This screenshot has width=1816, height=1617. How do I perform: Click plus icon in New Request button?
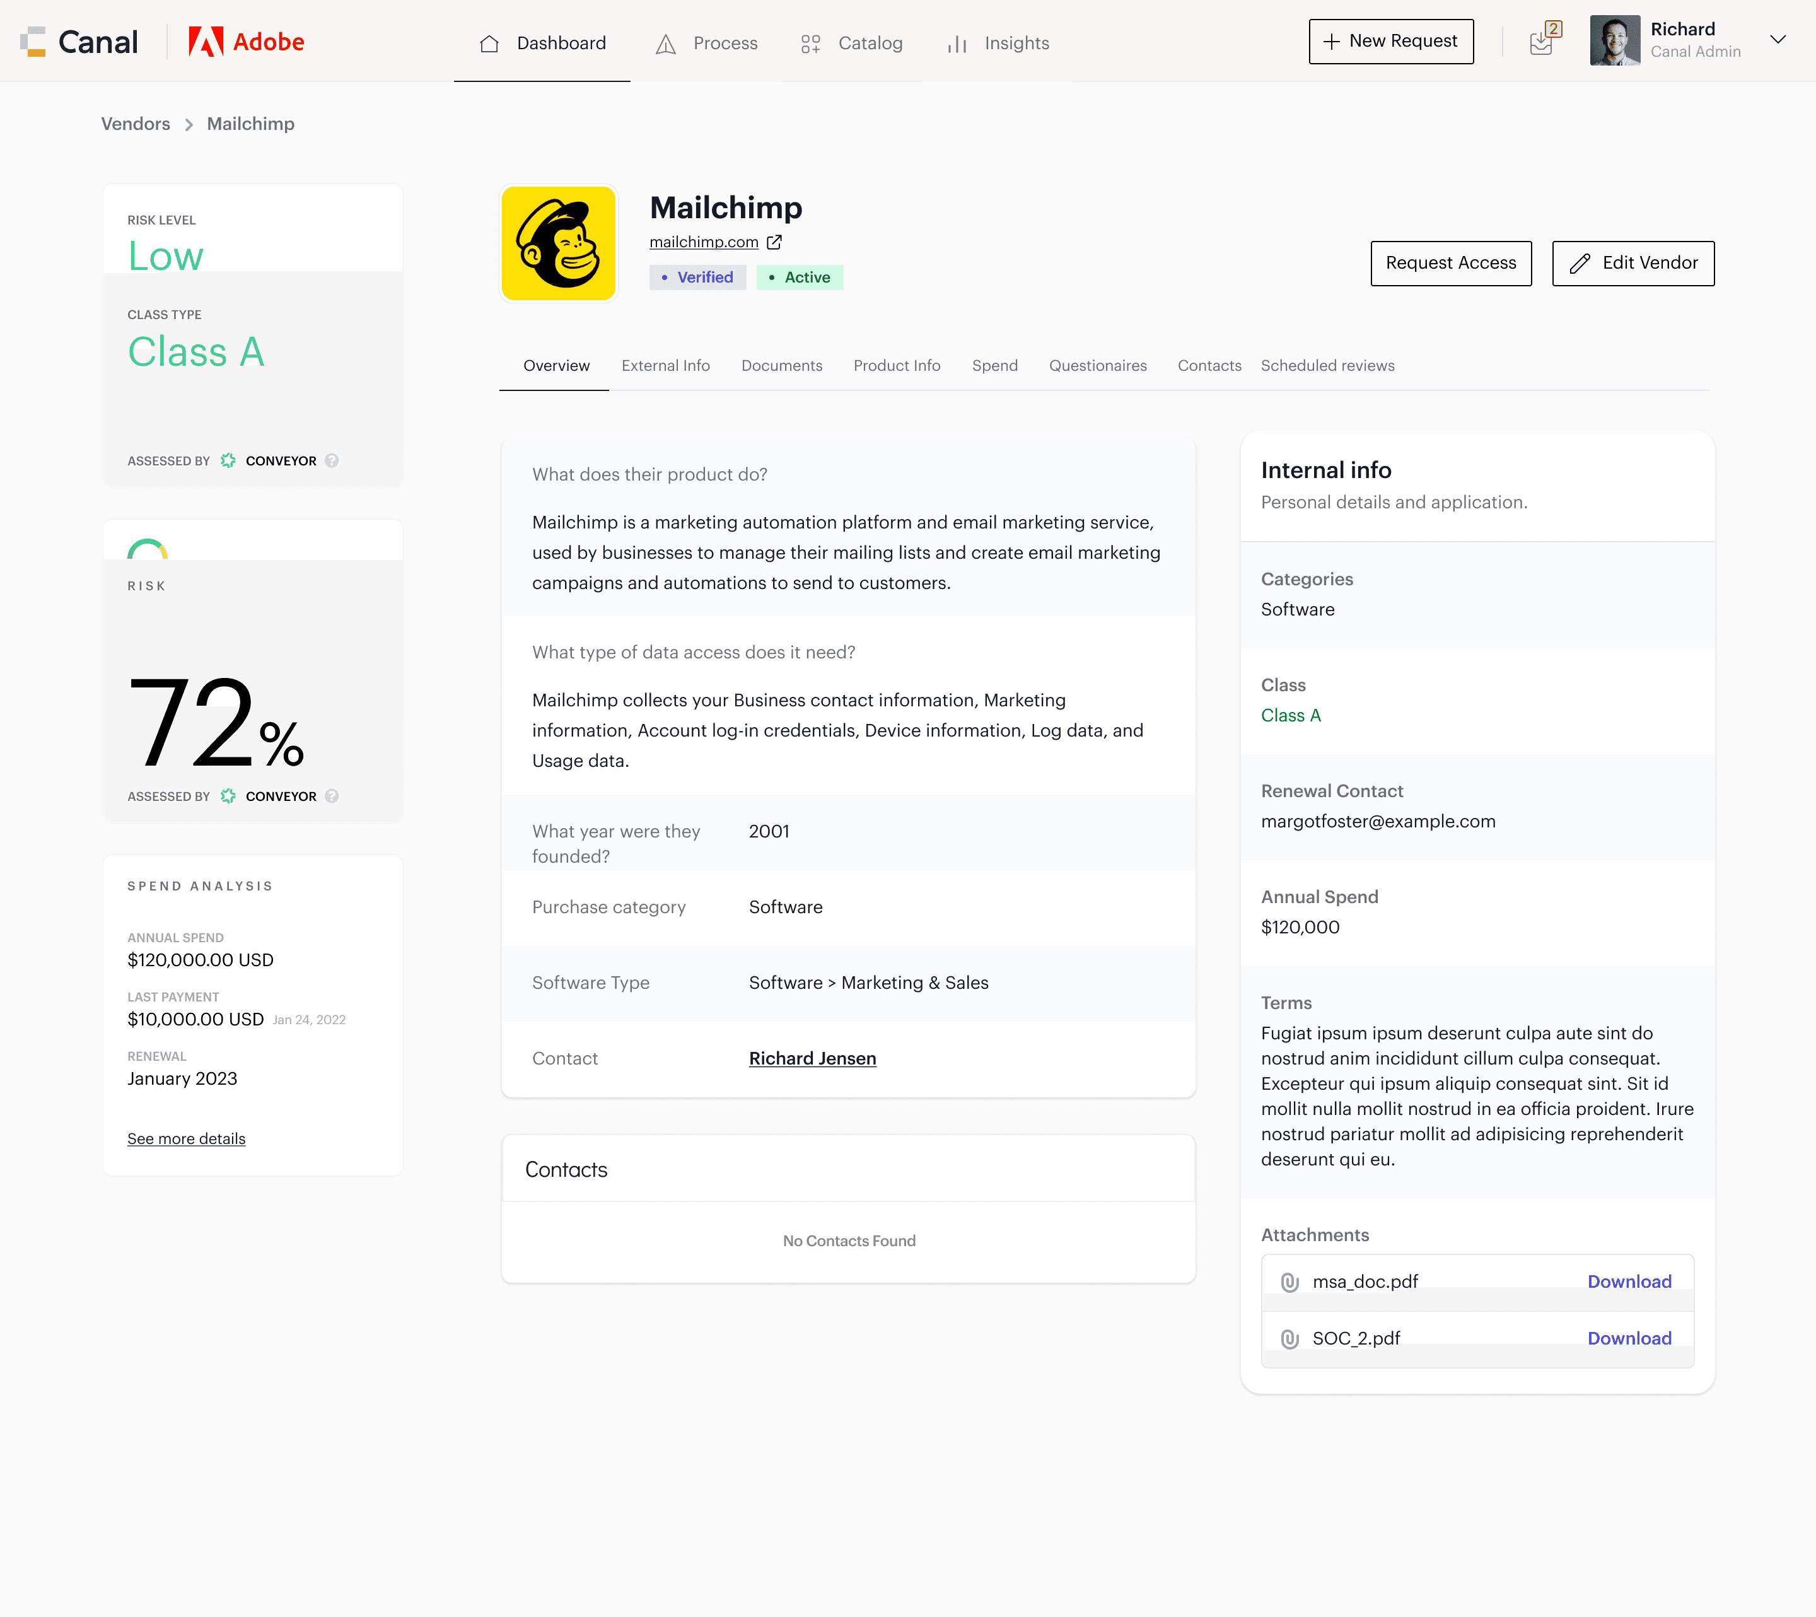[1331, 42]
